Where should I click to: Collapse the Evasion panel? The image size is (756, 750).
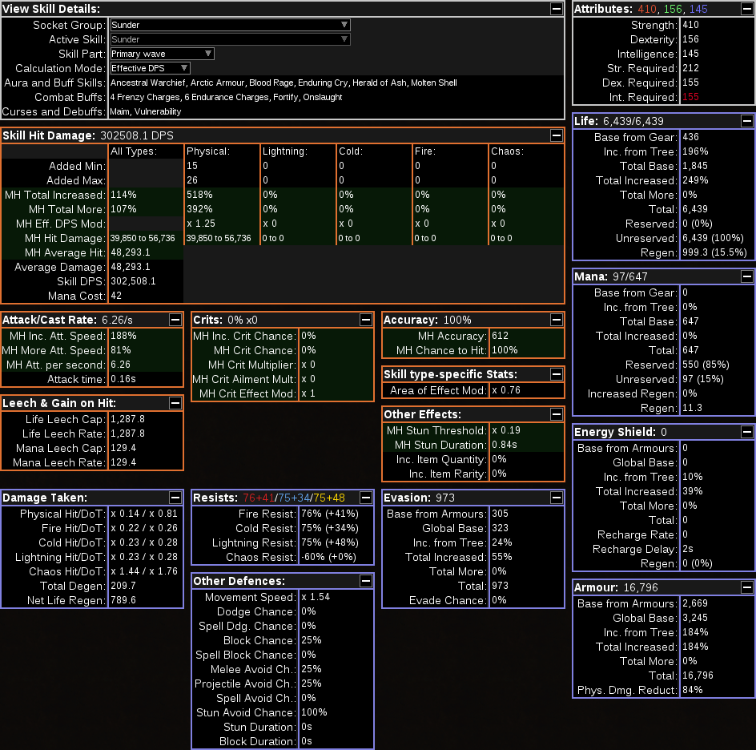pos(557,498)
